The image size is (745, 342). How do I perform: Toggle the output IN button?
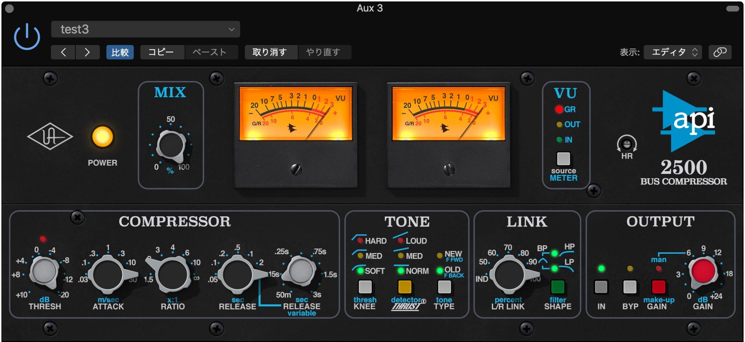[601, 287]
